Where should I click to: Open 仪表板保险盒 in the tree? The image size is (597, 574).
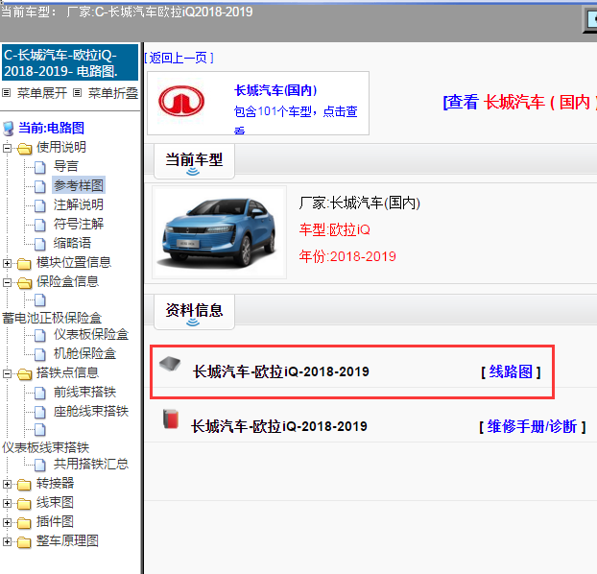pos(91,334)
